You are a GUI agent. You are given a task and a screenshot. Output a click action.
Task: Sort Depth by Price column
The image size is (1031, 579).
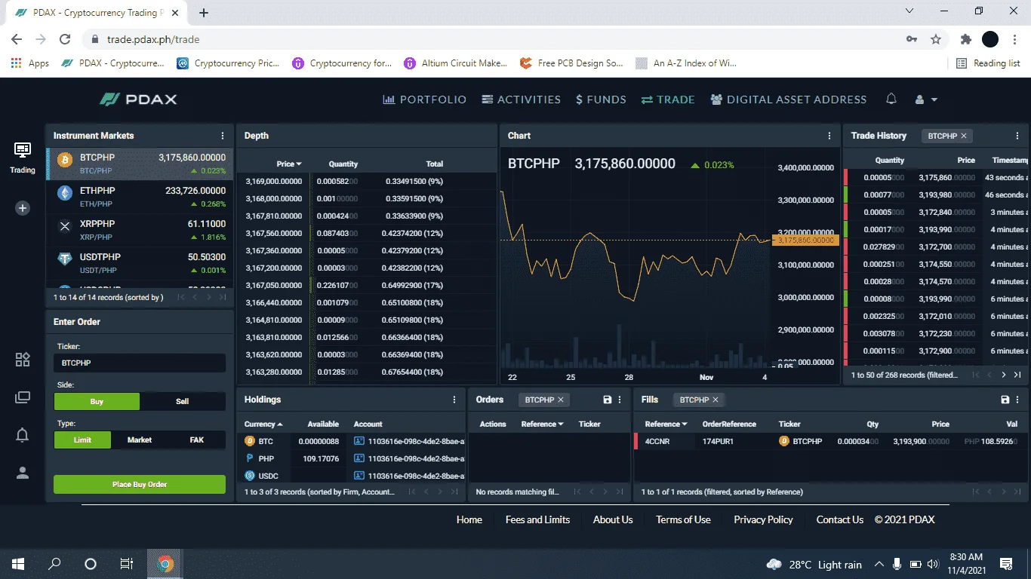tap(289, 164)
